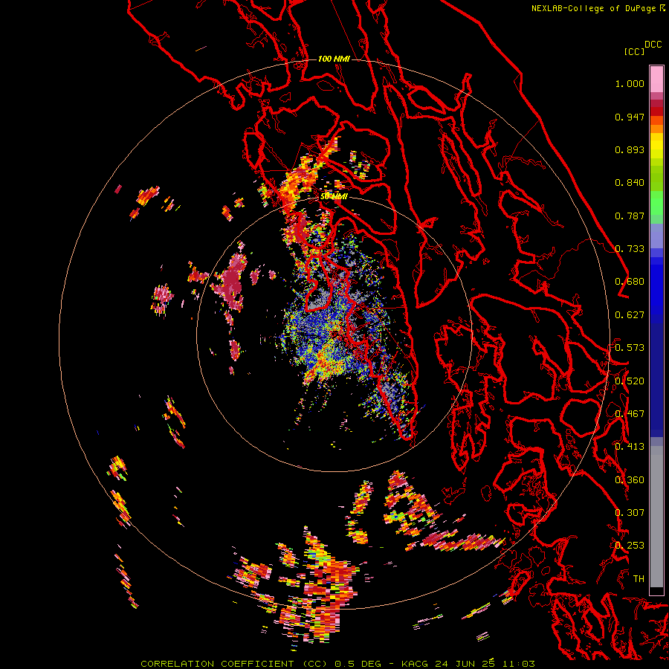Click the DCC label above the color scale

tap(653, 45)
